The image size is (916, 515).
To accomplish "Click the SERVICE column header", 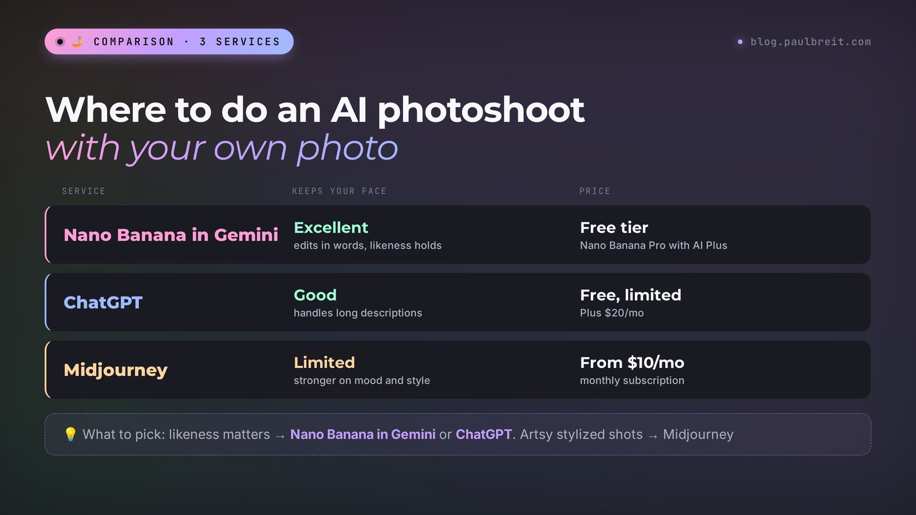I will point(84,191).
